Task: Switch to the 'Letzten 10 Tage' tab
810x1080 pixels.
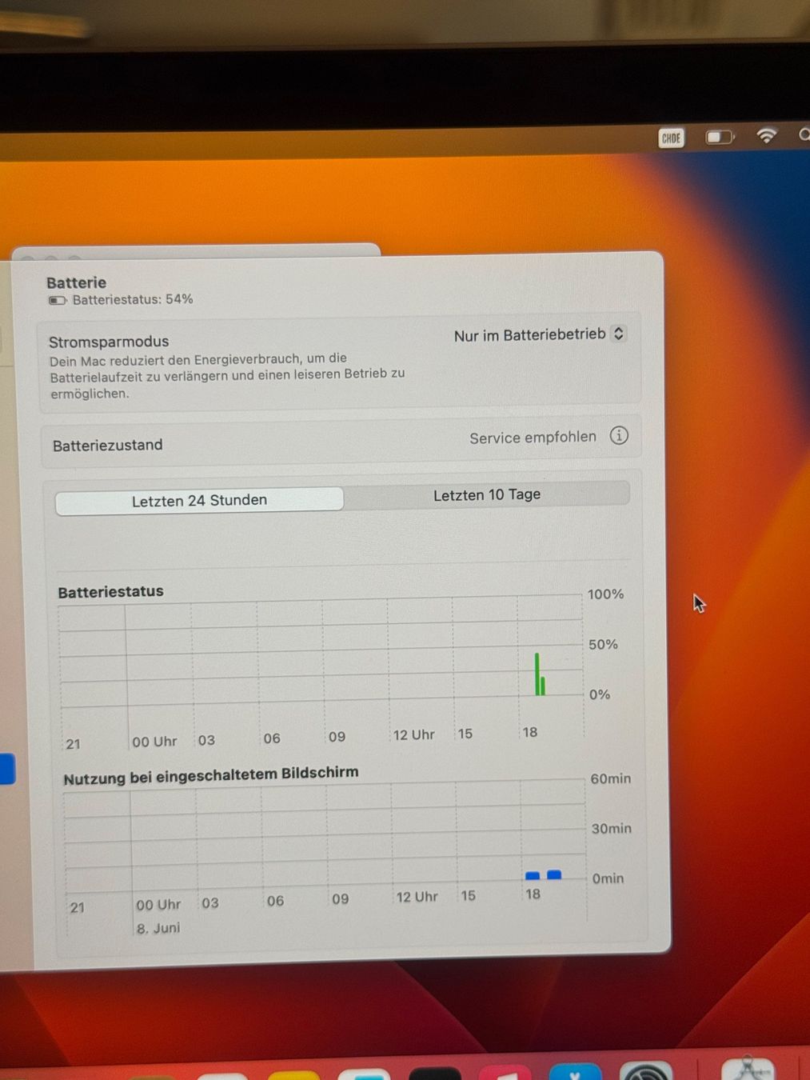Action: click(487, 494)
